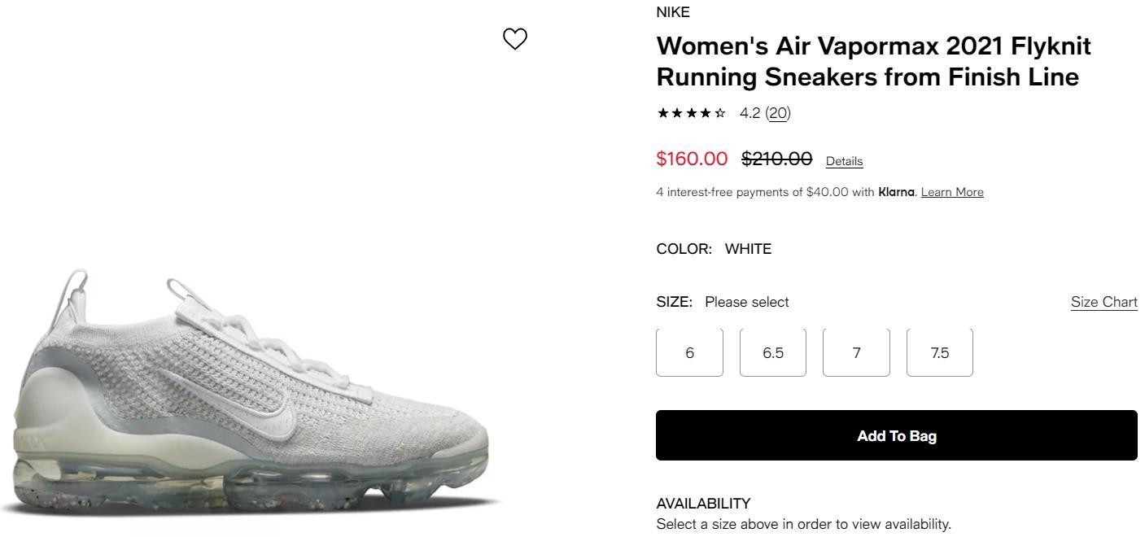Click the NIKE brand name

(x=673, y=12)
